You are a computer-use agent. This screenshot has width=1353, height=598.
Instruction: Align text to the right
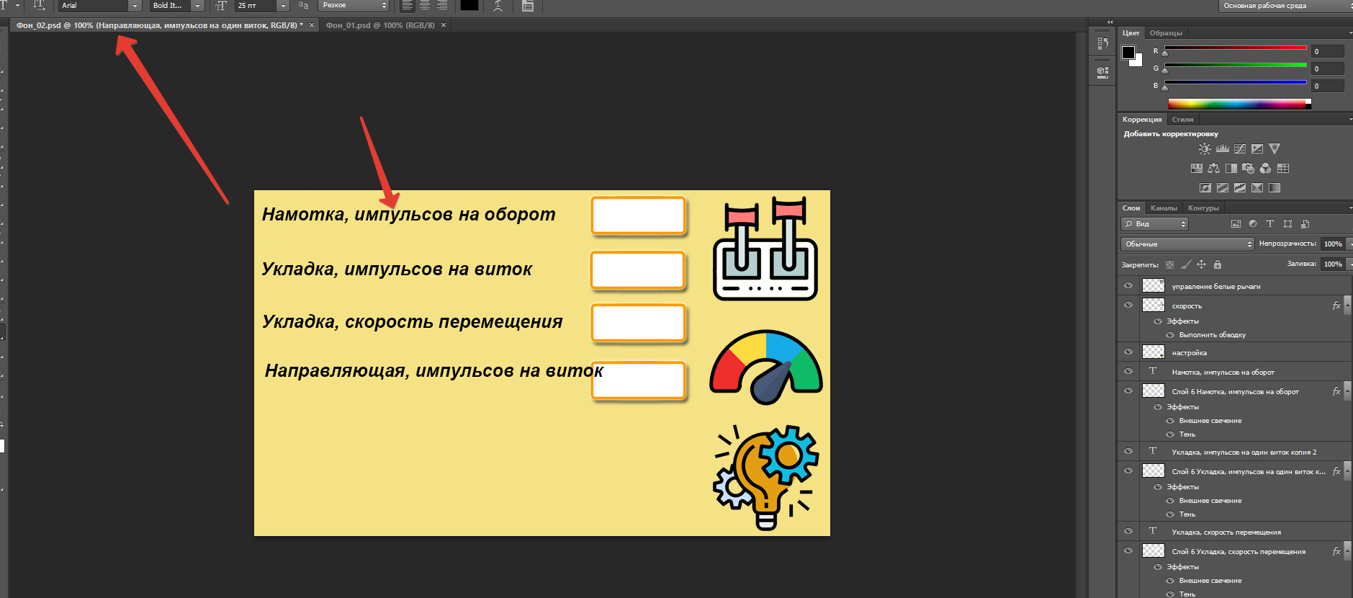coord(442,6)
